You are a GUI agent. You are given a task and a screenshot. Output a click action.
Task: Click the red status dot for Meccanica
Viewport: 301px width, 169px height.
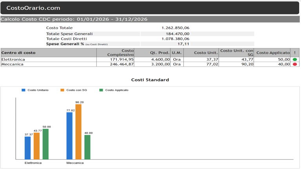[x=295, y=64]
